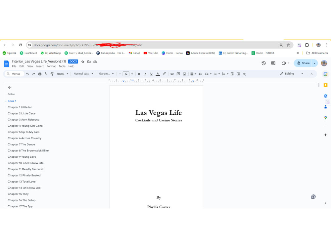This screenshot has width=331, height=248.
Task: Show all comments icon
Action: point(273,63)
